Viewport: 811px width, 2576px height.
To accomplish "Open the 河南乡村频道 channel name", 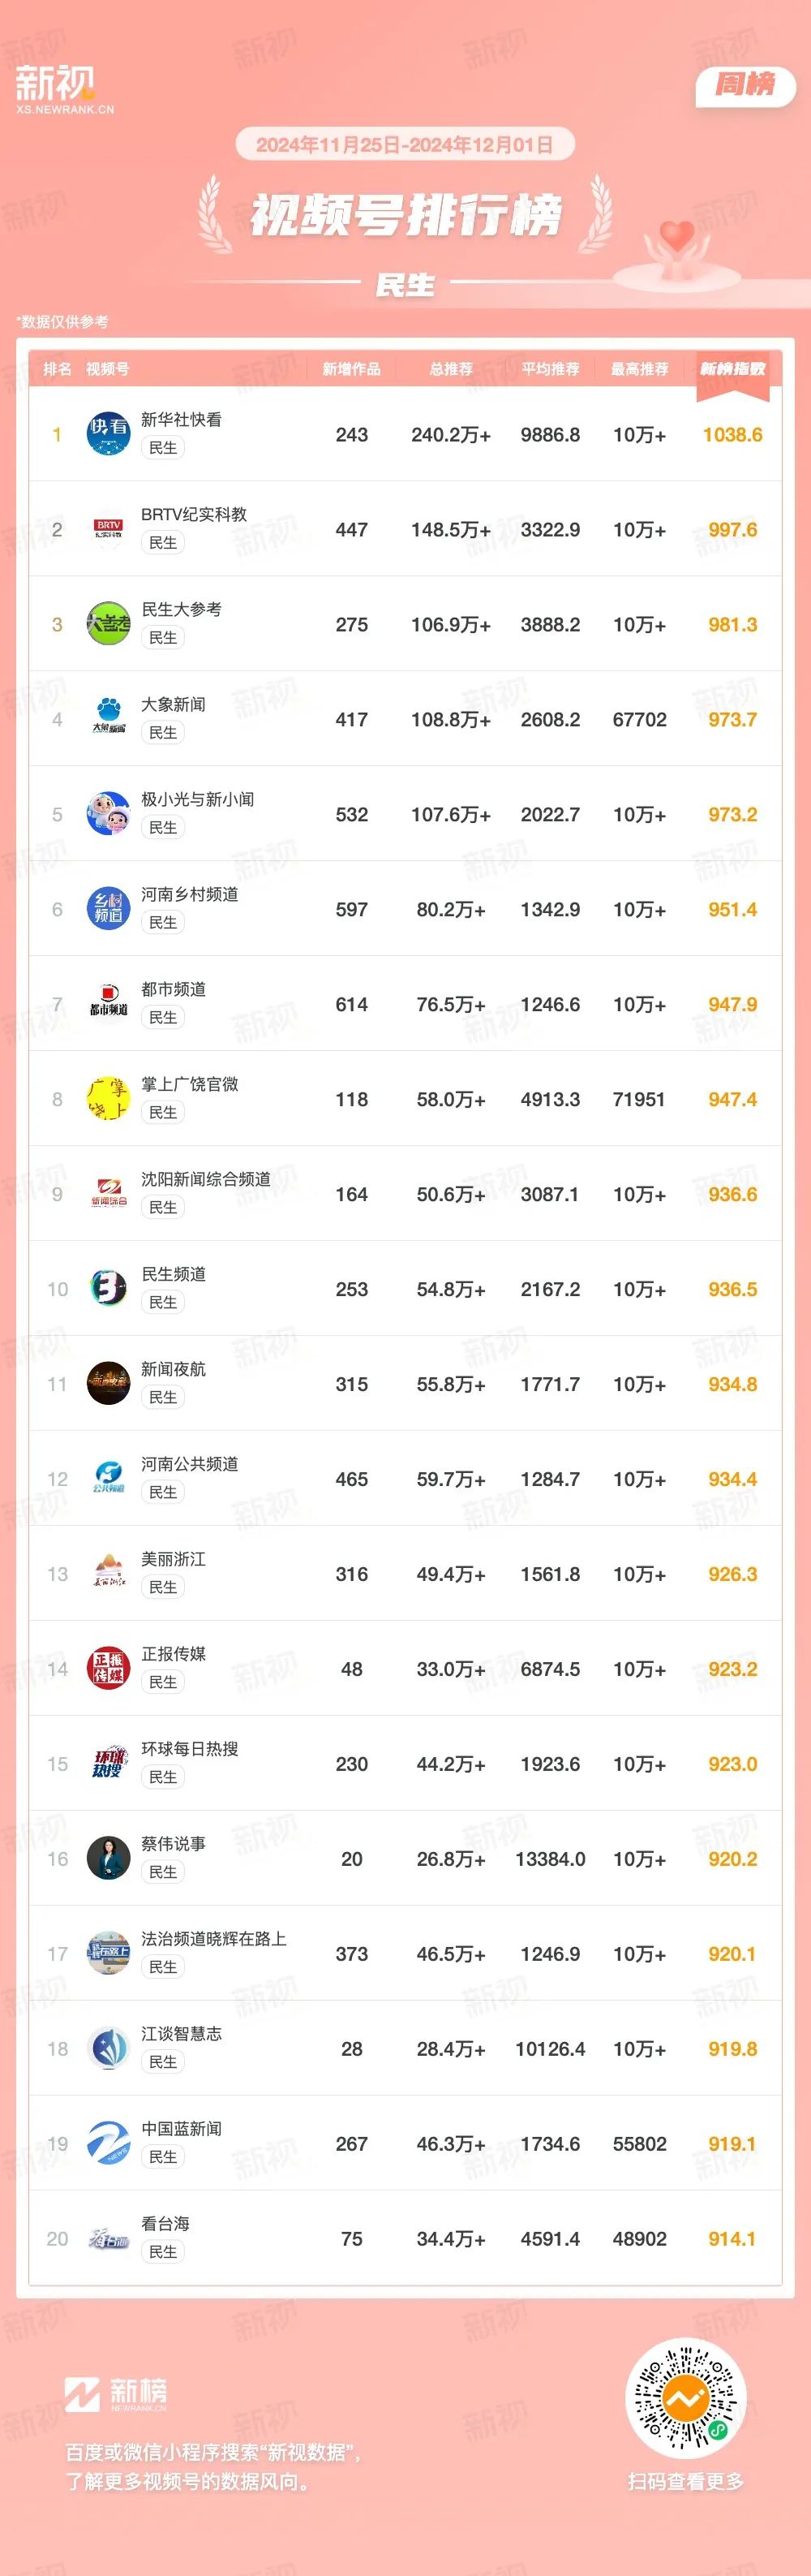I will click(x=190, y=894).
